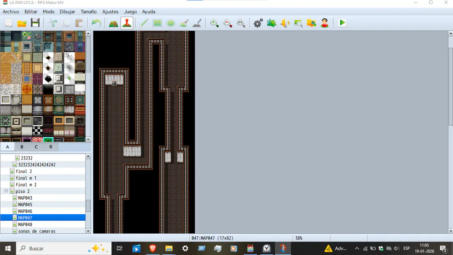Viewport: 453px width, 255px height.
Task: Switch to tileset tab R
Action: (50, 147)
